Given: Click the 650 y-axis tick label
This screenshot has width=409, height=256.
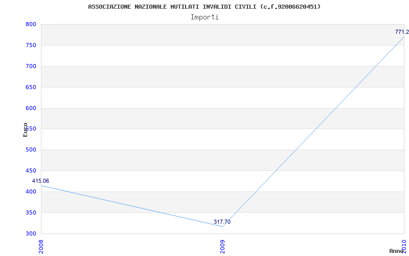Looking at the screenshot, I should [x=31, y=87].
